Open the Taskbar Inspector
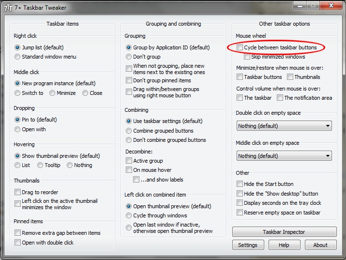Viewport: 346px width, 260px height. (x=285, y=232)
